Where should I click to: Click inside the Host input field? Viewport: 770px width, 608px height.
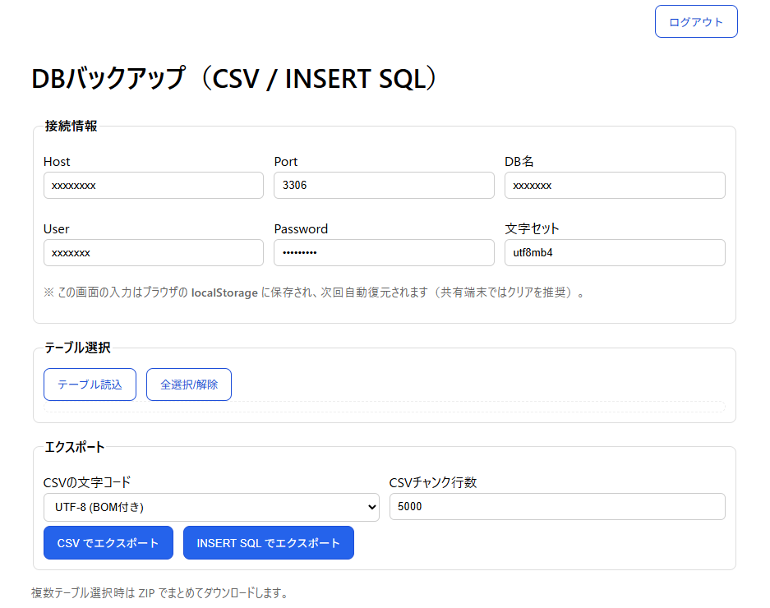pos(153,186)
